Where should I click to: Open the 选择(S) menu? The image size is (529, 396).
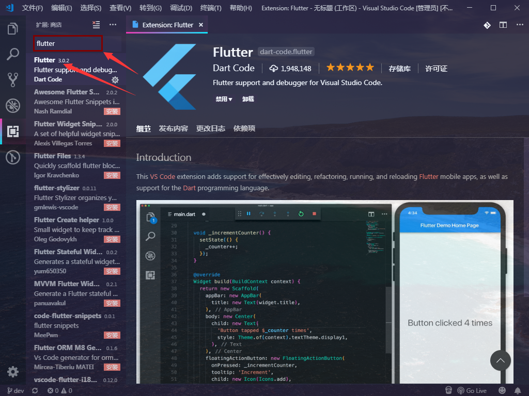(91, 8)
